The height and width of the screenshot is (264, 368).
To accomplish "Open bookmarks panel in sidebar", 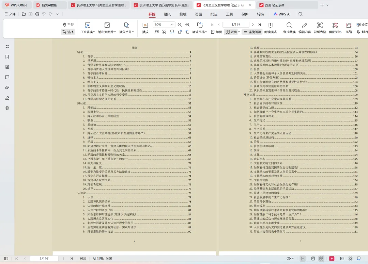I will pos(7,57).
